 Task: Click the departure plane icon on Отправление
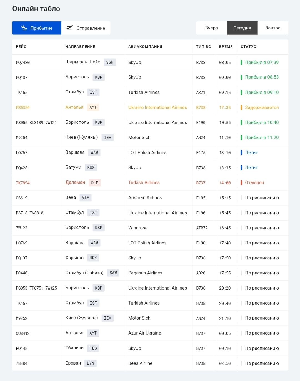tap(69, 28)
